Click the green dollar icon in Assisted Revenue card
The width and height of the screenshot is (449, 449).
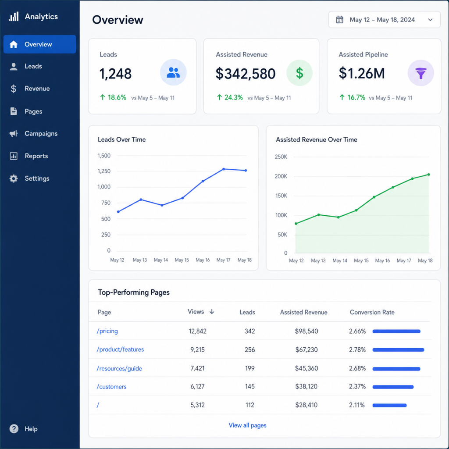(299, 73)
